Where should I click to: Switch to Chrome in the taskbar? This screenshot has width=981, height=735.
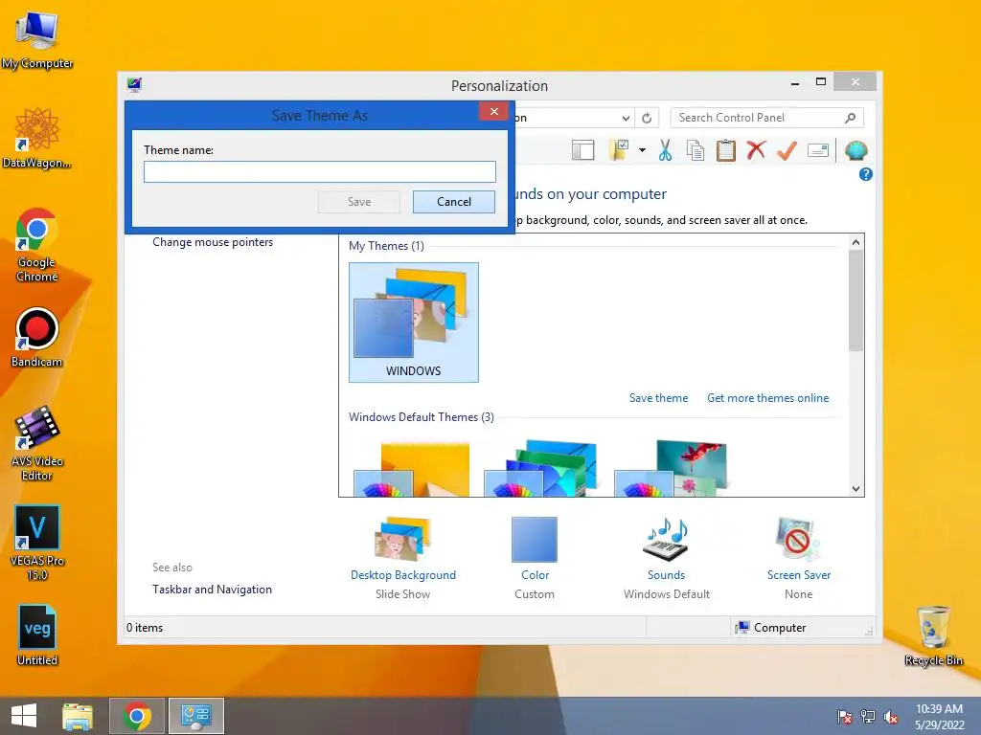point(137,716)
